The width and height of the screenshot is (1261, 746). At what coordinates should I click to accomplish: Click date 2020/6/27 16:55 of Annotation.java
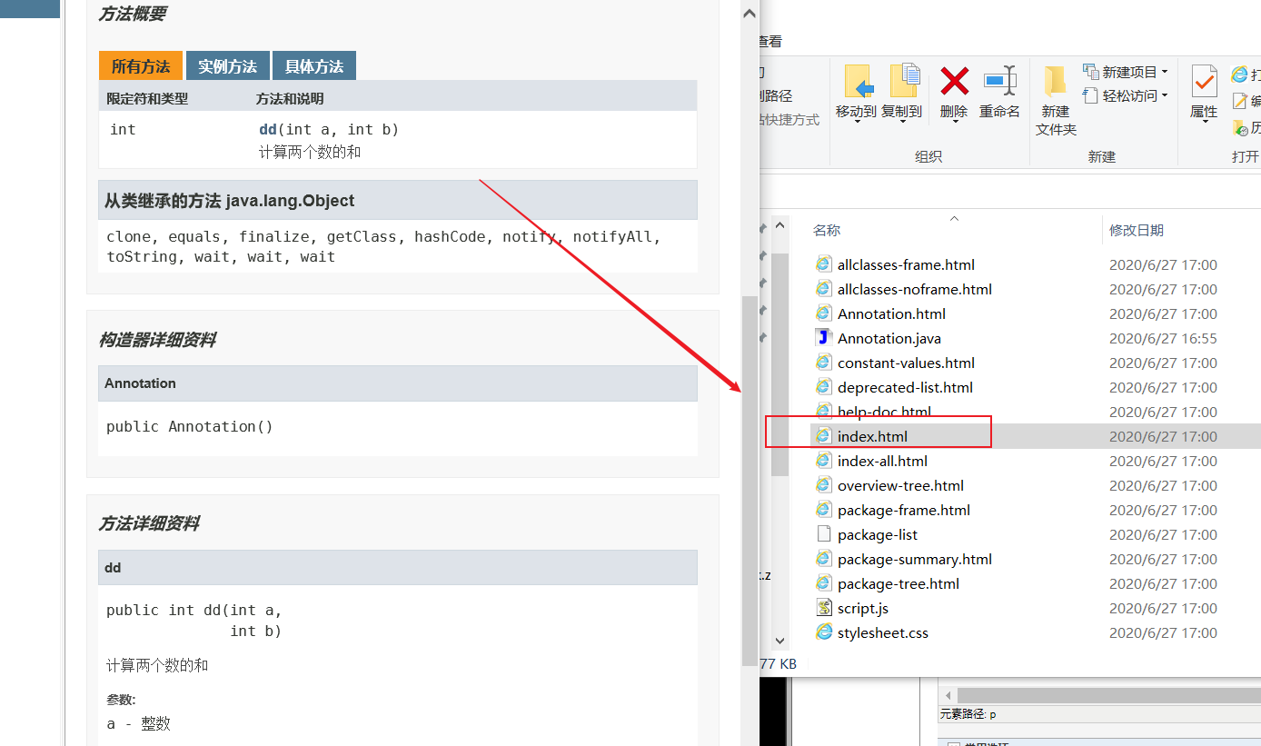1163,338
